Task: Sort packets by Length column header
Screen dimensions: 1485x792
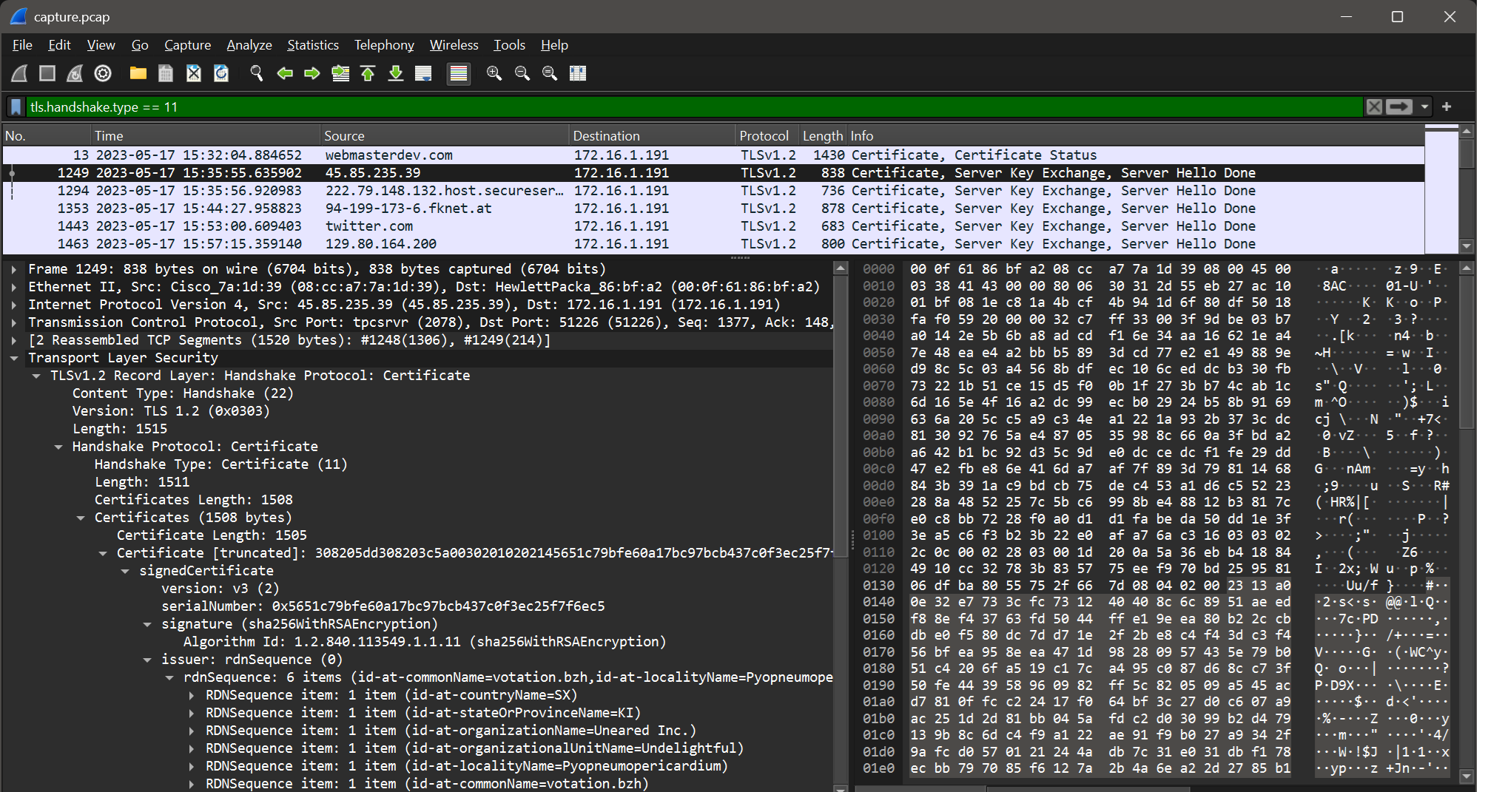Action: (x=822, y=136)
